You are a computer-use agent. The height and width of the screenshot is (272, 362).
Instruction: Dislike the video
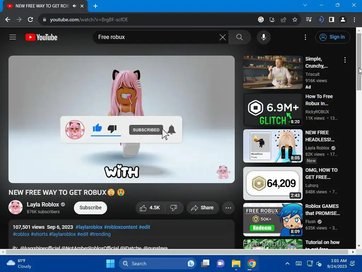tap(174, 208)
